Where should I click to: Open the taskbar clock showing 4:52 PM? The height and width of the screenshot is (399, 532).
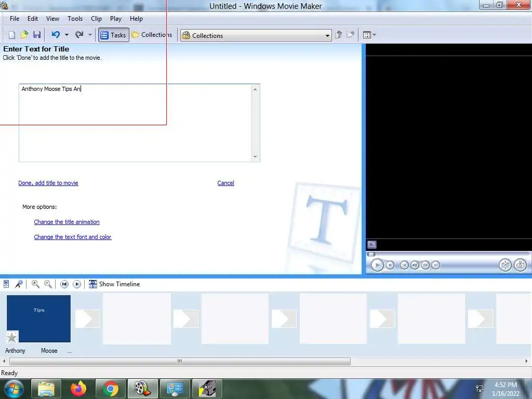click(x=506, y=389)
